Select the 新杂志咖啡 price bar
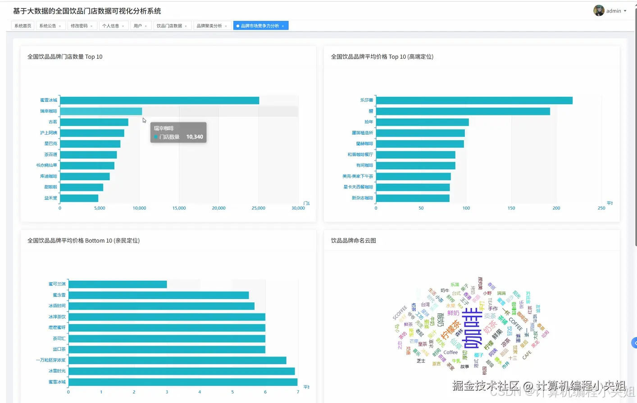Screen dimensions: 637x403 [413, 198]
